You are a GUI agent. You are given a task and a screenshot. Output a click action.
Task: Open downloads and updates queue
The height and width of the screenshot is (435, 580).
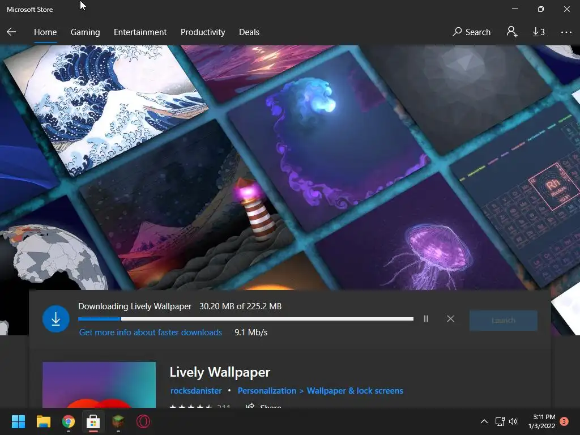pyautogui.click(x=539, y=32)
